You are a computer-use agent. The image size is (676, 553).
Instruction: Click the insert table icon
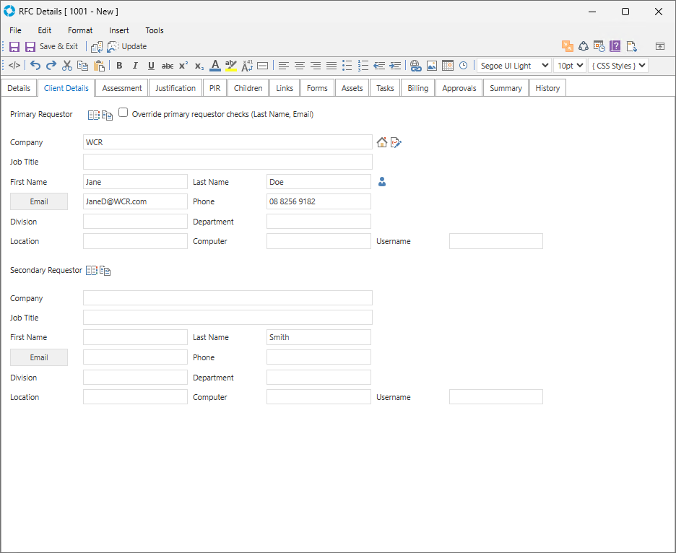point(448,66)
